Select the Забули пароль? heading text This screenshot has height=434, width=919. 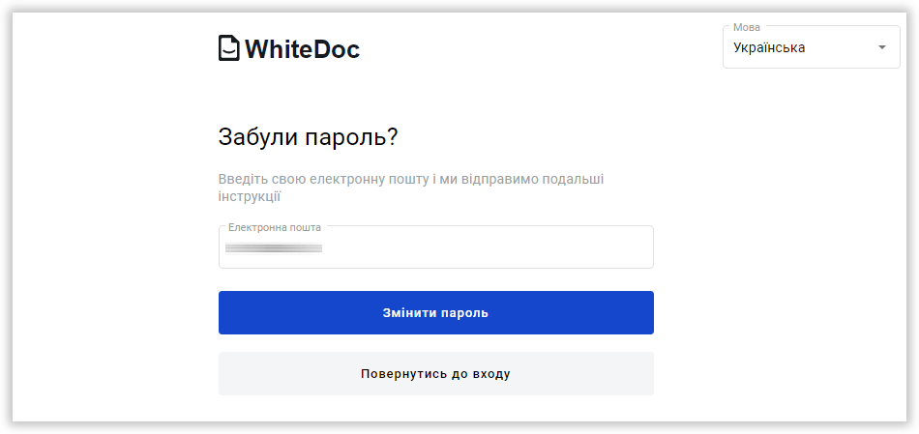coord(309,137)
